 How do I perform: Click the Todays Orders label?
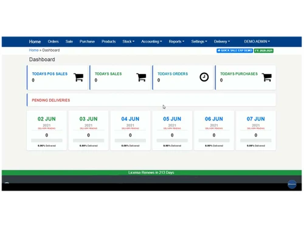[x=173, y=74]
